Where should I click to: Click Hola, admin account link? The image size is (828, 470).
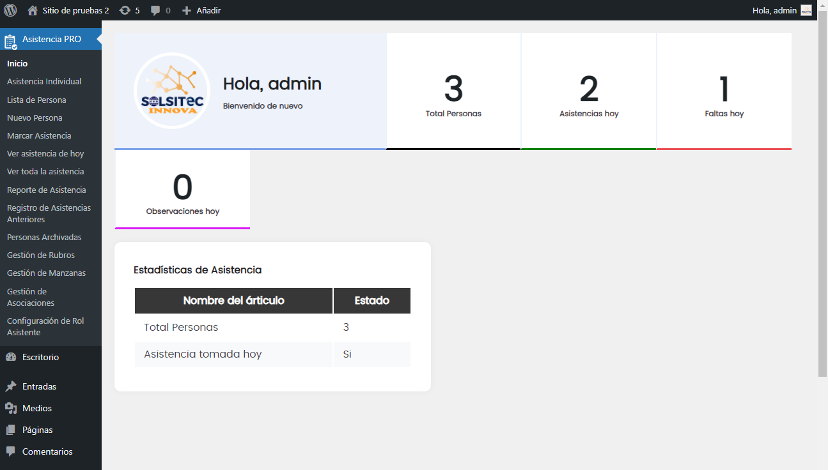coord(774,10)
